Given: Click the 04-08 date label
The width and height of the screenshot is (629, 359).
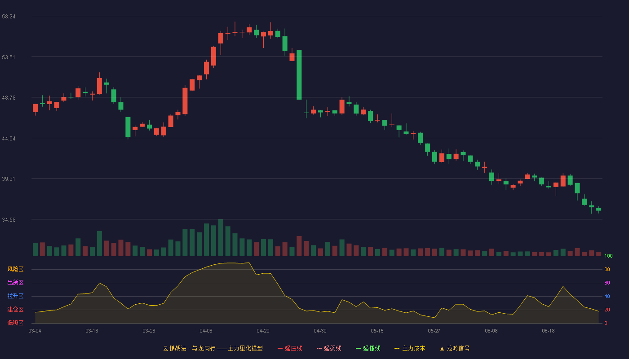Looking at the screenshot, I should (206, 331).
